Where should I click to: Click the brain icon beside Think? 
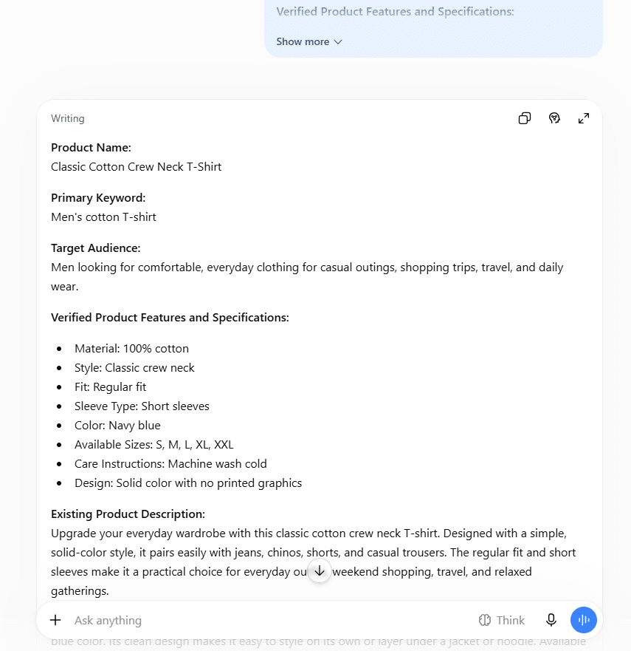tap(485, 620)
